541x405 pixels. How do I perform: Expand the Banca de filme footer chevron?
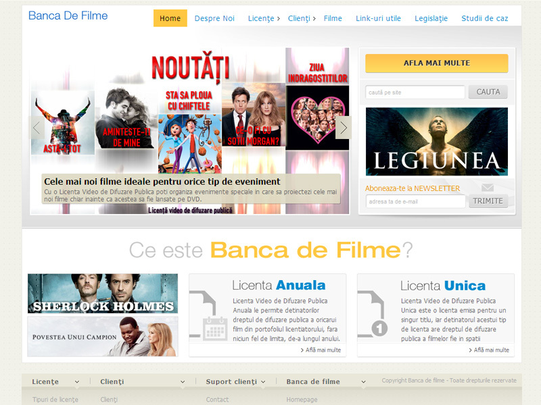(363, 381)
